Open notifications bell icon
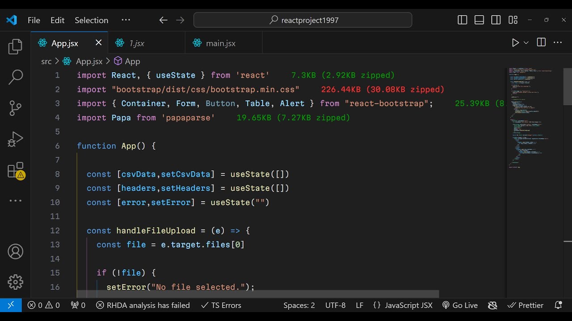The image size is (572, 321). tap(558, 305)
